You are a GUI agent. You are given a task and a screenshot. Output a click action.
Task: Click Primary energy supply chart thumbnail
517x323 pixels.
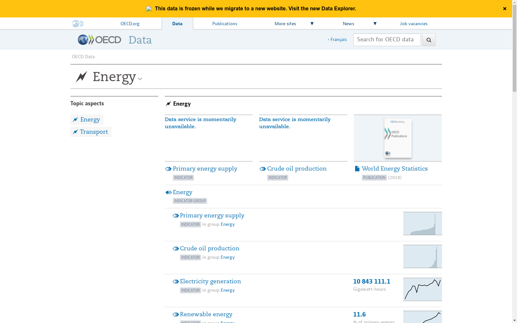423,224
